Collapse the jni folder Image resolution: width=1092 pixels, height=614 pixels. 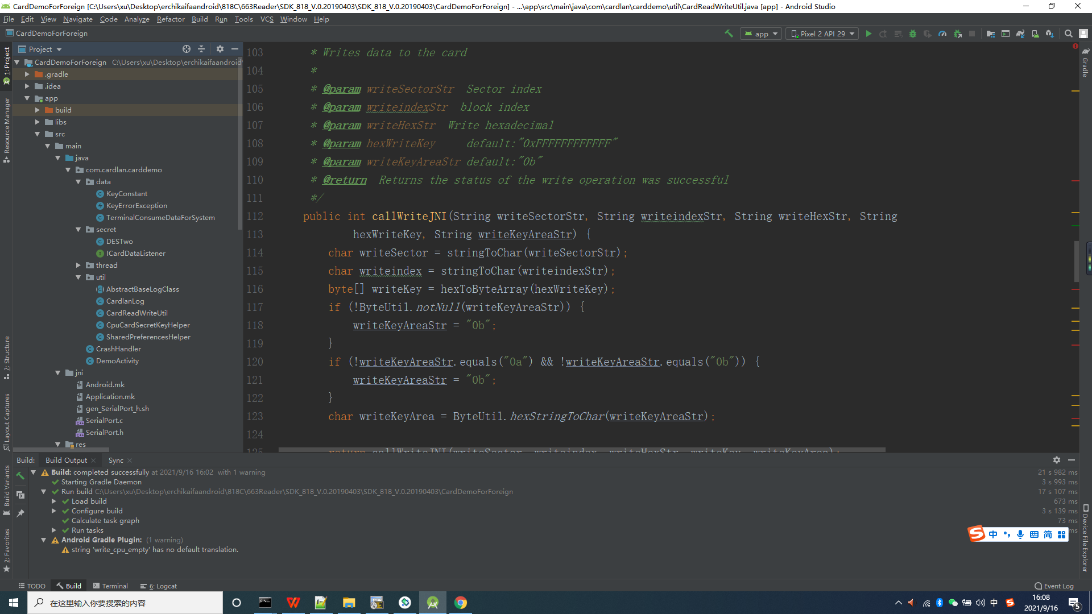coord(57,372)
